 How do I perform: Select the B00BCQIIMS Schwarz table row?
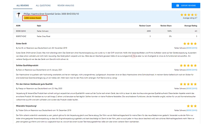107,31
